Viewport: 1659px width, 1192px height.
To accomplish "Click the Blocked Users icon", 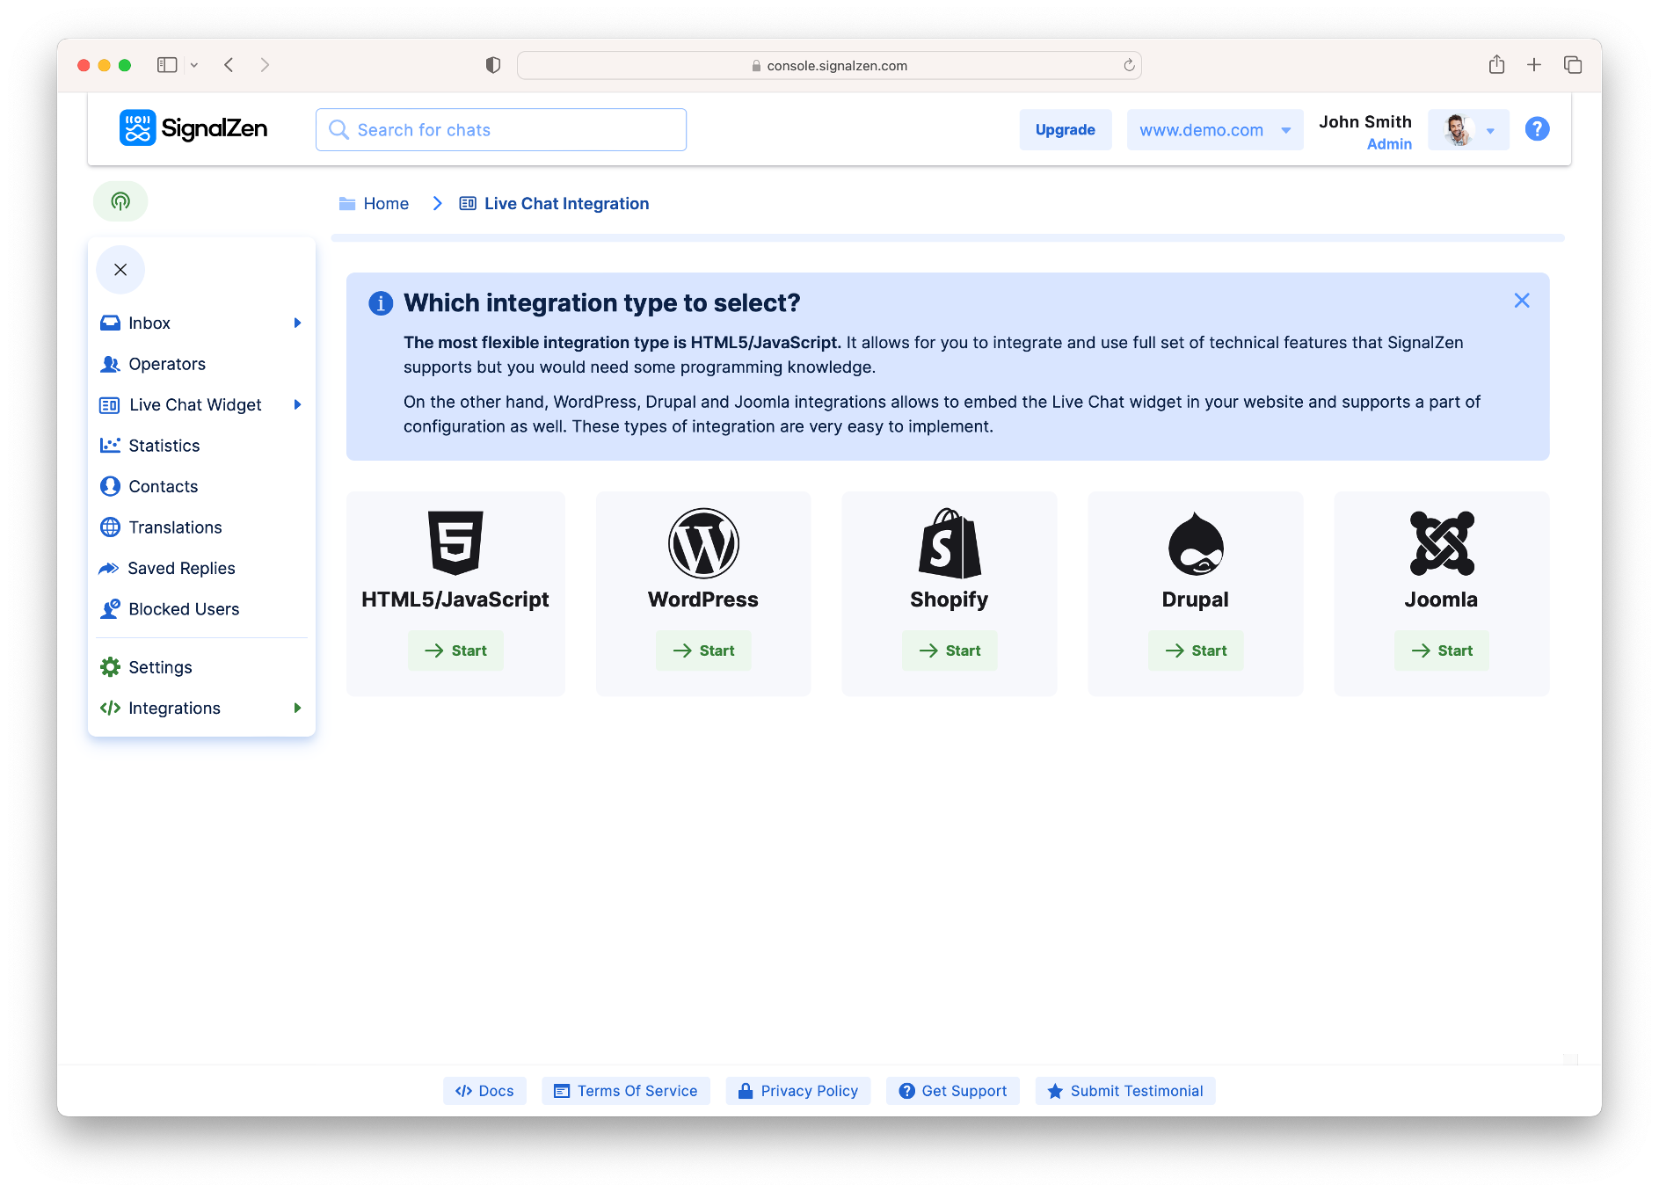I will click(110, 609).
